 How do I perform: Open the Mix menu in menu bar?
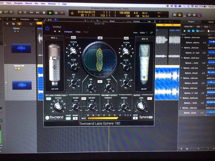(36, 3)
